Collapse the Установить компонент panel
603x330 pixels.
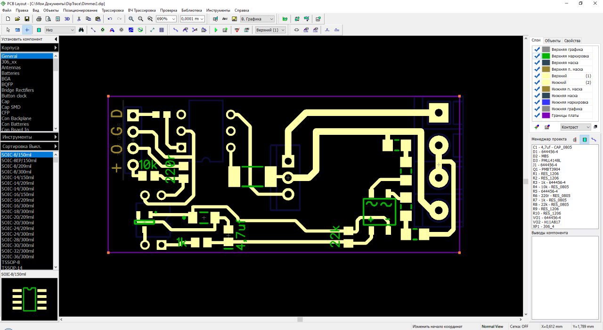56,39
